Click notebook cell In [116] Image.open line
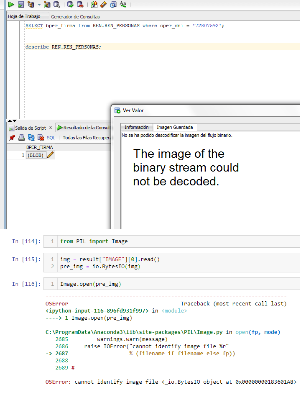The image size is (306, 395). tap(91, 284)
